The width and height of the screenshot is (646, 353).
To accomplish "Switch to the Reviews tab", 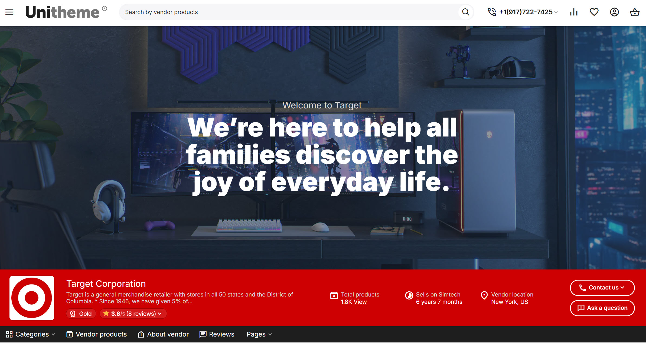I will point(217,334).
